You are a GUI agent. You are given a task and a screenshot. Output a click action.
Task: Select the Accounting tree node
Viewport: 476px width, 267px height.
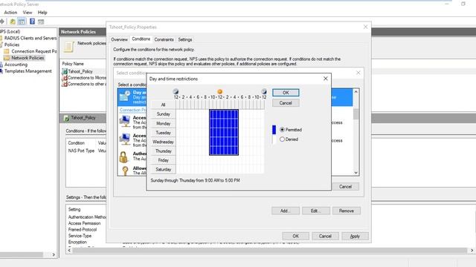[x=16, y=65]
